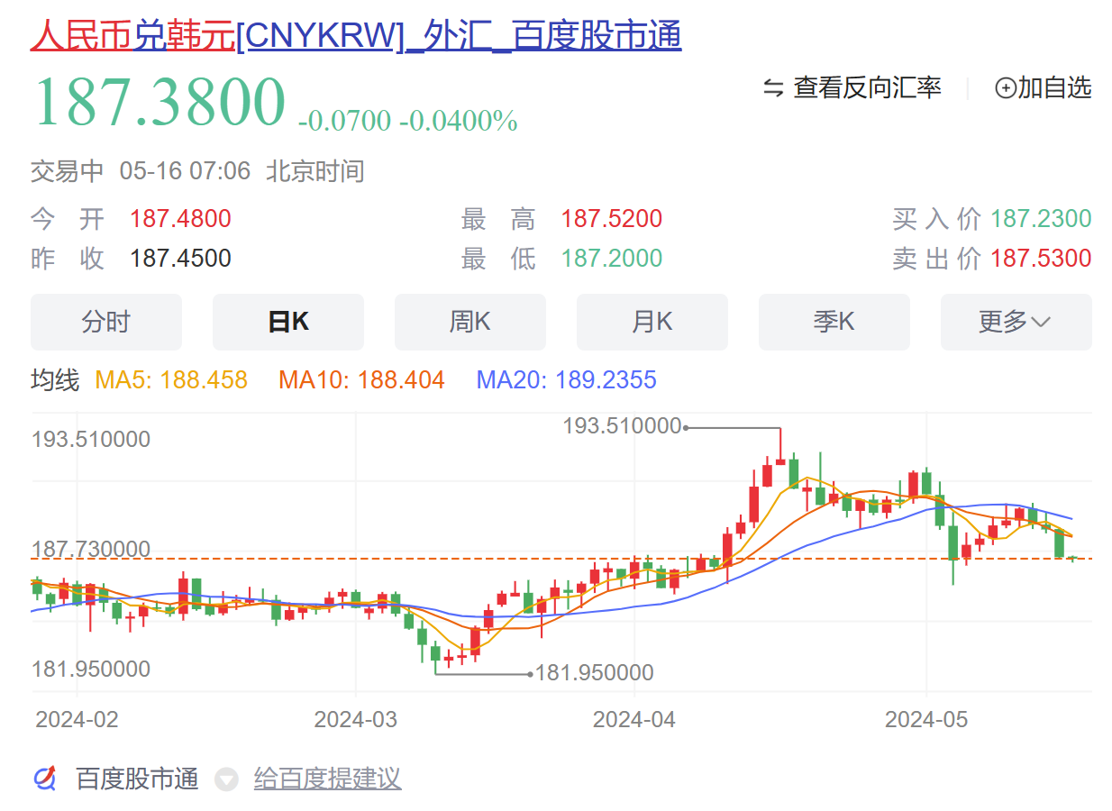Click the current price 187.3800
The image size is (1112, 811).
pyautogui.click(x=160, y=102)
